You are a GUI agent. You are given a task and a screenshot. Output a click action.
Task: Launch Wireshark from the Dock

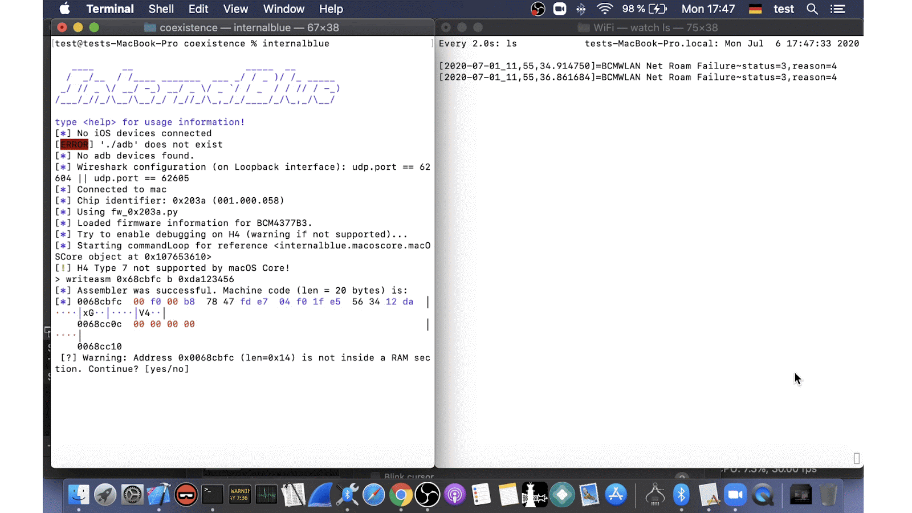click(320, 494)
